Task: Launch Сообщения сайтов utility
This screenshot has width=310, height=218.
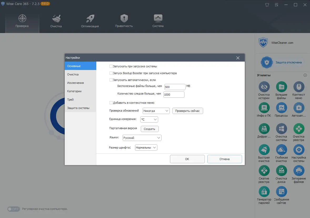Action: pyautogui.click(x=281, y=192)
